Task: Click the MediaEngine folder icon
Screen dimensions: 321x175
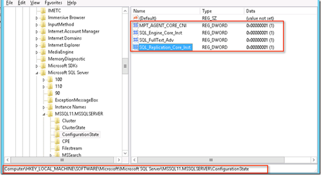Action: click(x=43, y=52)
